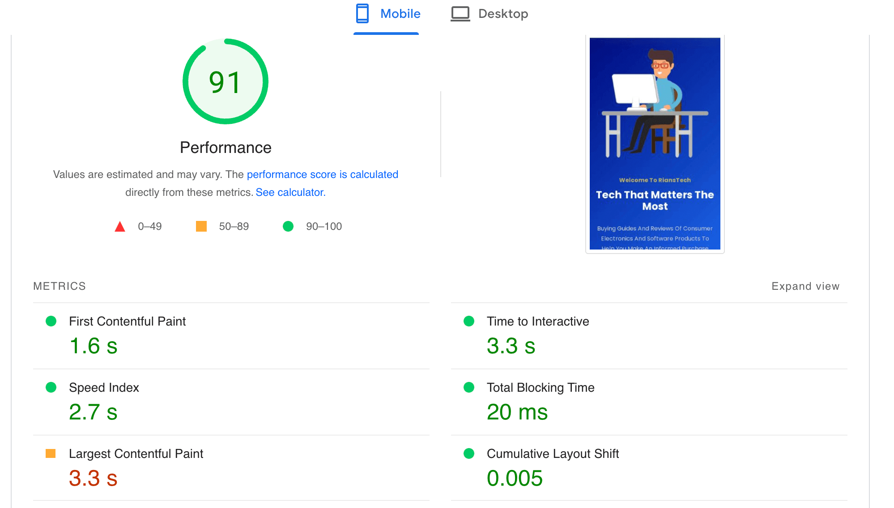This screenshot has width=894, height=508.
Task: Select the Total Blocking Time label
Action: [541, 388]
